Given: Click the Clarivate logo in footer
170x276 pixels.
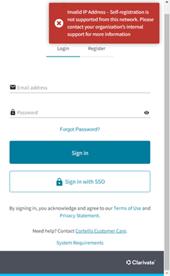Looking at the screenshot, I should pyautogui.click(x=141, y=263).
